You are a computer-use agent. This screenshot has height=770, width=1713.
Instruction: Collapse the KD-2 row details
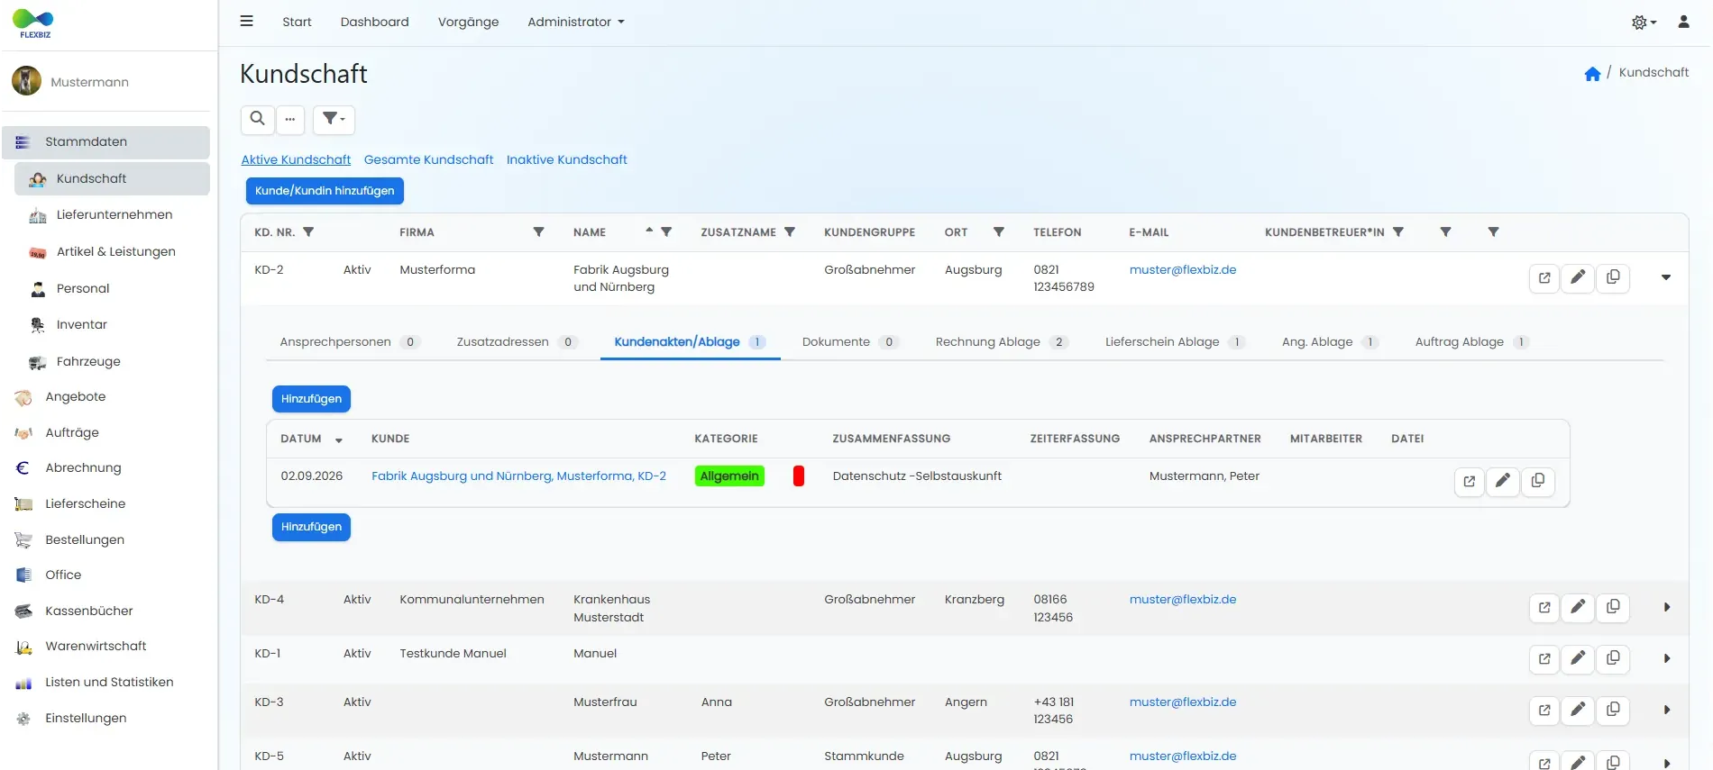click(1666, 277)
